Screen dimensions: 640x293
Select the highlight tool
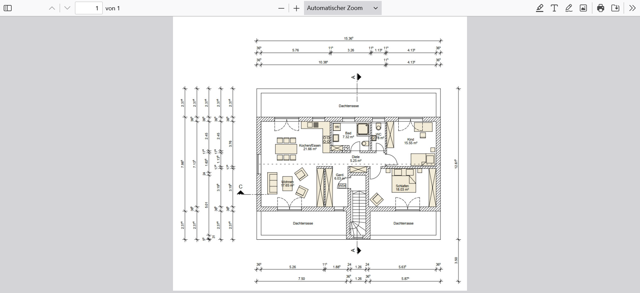(x=540, y=8)
